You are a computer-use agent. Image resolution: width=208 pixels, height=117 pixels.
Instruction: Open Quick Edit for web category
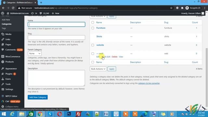tap(106, 57)
